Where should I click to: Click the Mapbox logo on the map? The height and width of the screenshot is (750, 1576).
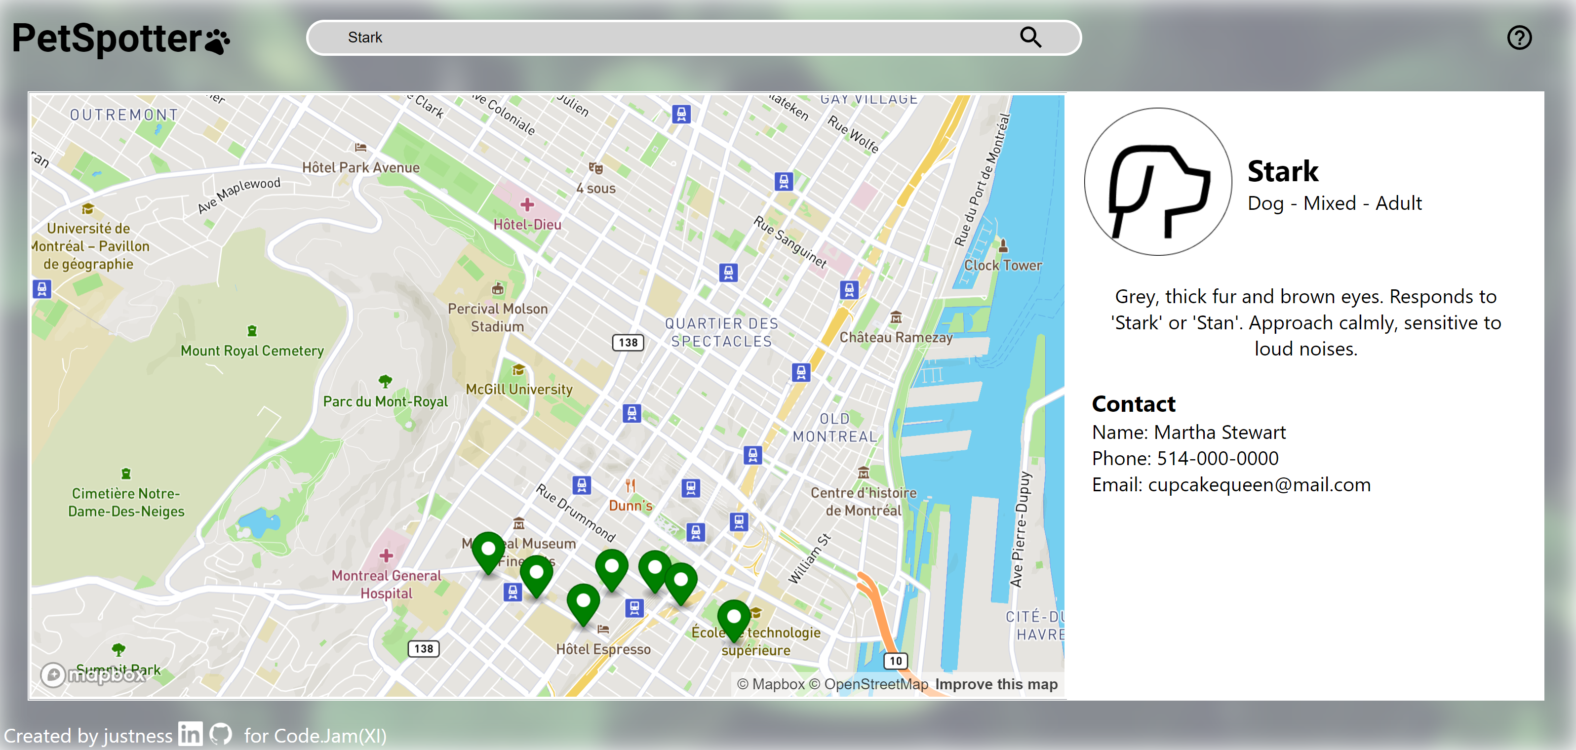click(92, 675)
